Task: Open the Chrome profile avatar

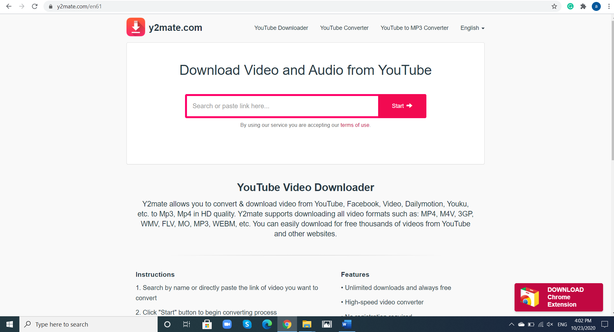Action: click(596, 6)
